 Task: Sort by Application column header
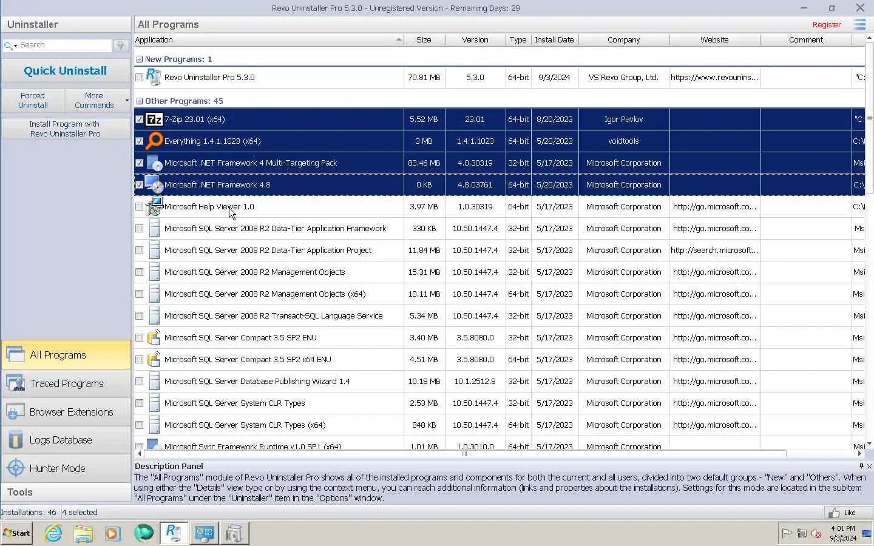(x=268, y=40)
